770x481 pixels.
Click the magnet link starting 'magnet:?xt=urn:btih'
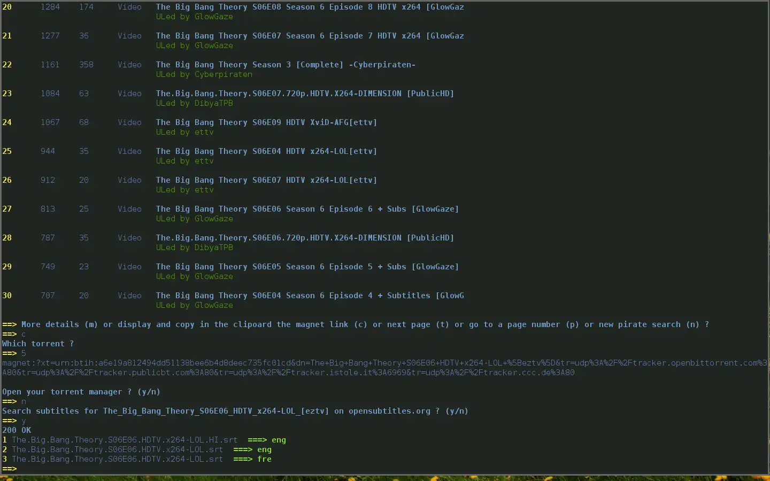click(x=385, y=368)
